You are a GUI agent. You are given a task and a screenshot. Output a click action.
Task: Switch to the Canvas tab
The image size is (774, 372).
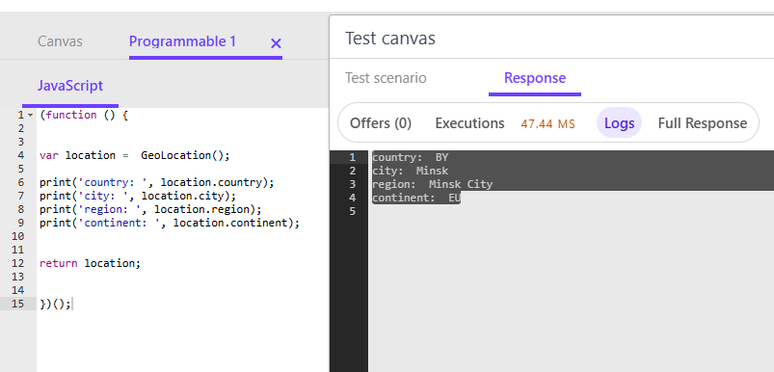pyautogui.click(x=60, y=41)
